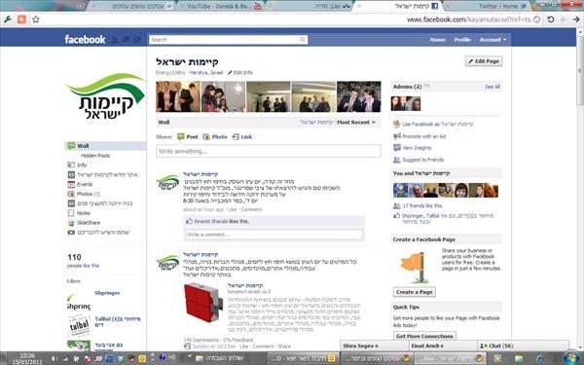This screenshot has width=584, height=365.
Task: Click the Promote with an Ad megaphone icon
Action: tap(397, 136)
